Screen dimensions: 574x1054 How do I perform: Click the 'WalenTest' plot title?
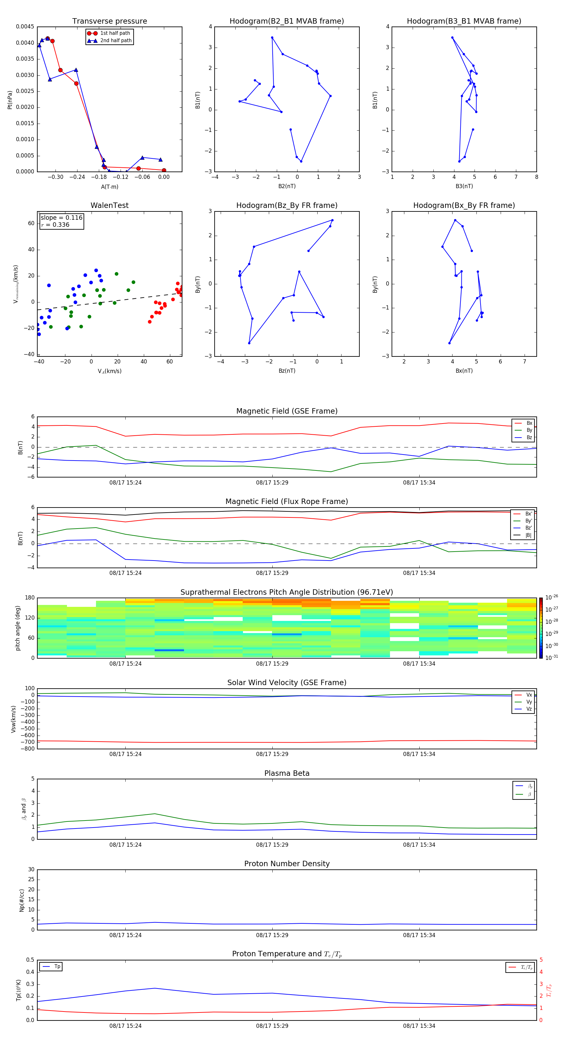[109, 205]
